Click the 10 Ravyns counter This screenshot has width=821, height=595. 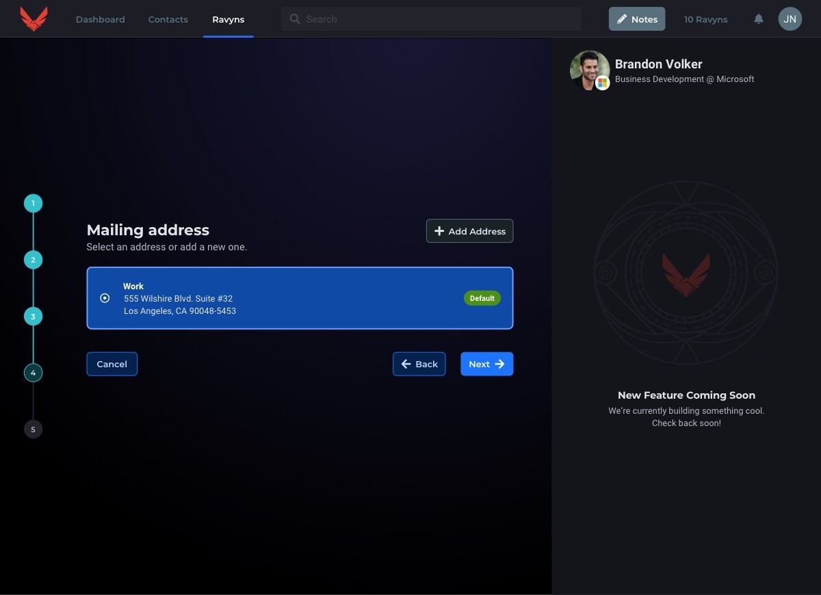(705, 19)
